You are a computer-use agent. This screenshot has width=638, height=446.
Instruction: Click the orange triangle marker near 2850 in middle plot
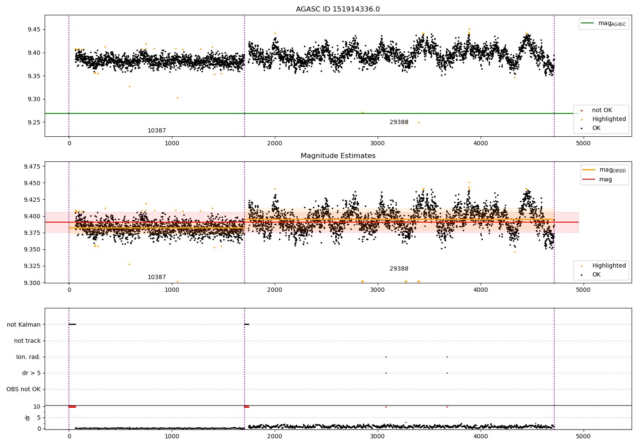(x=362, y=282)
